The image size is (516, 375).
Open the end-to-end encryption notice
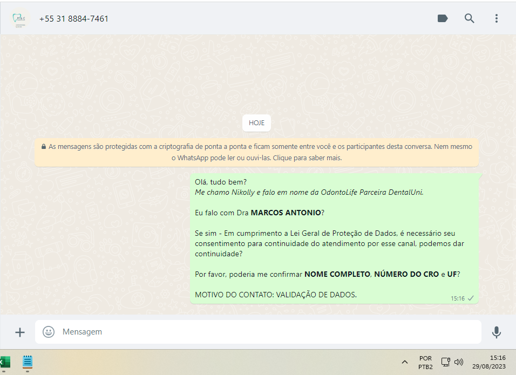(x=257, y=152)
